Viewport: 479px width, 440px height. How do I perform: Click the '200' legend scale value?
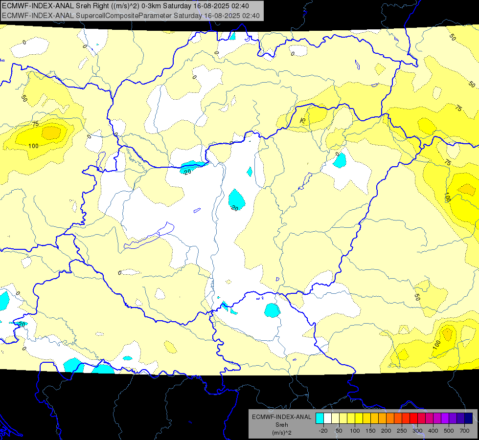click(x=386, y=431)
